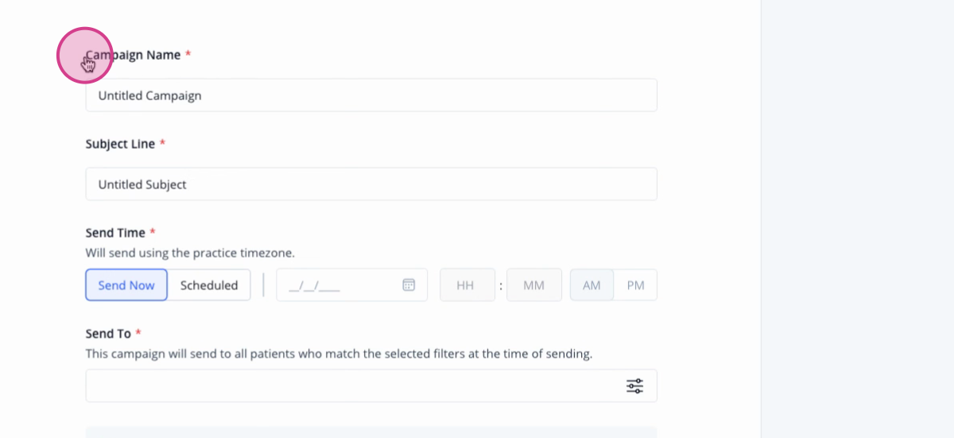This screenshot has height=438, width=954.
Task: Open the Send To filter field
Action: (x=371, y=386)
